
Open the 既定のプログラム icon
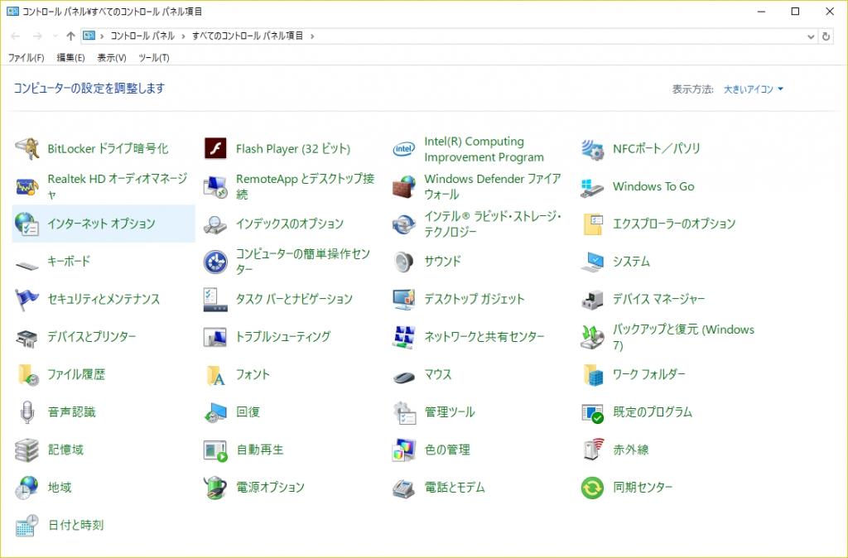coord(592,412)
